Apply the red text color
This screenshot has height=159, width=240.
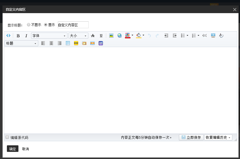127,36
